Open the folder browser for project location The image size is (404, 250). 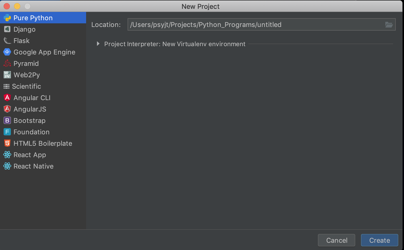coord(389,24)
